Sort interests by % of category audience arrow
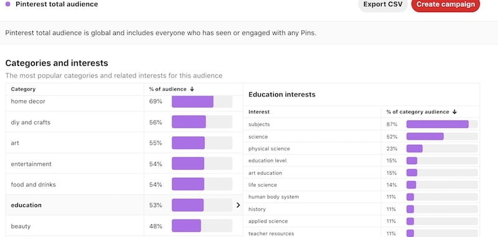This screenshot has height=237, width=498. [x=454, y=112]
